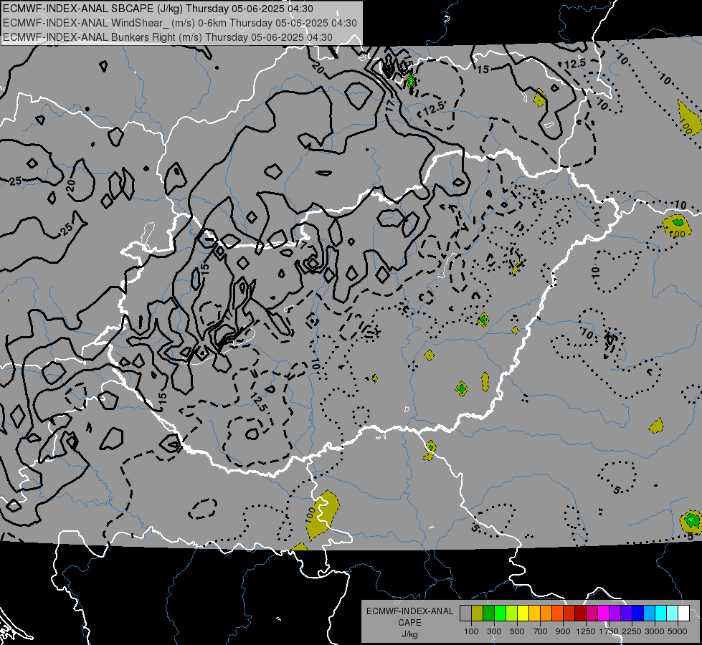Pick the cyan swatch right of 3000
The height and width of the screenshot is (645, 702).
pyautogui.click(x=661, y=613)
